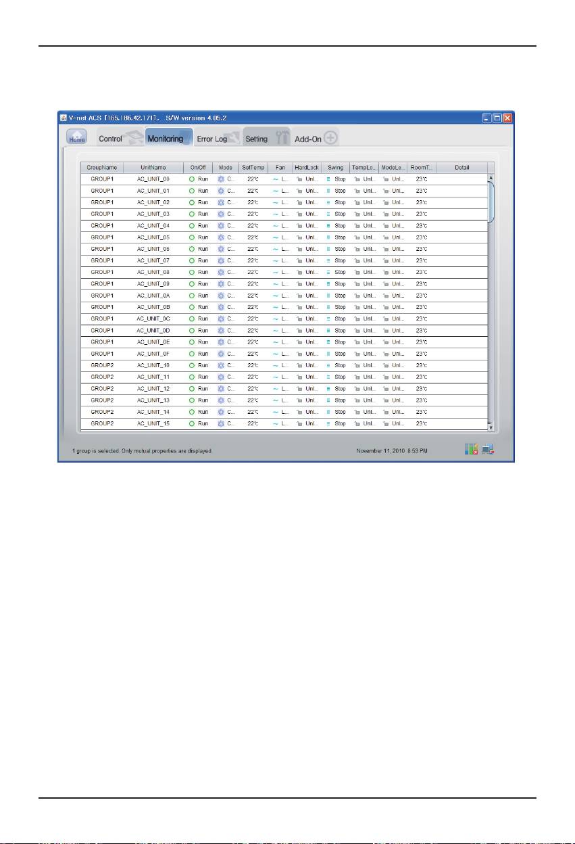Image resolution: width=575 pixels, height=844 pixels.
Task: Click the Add-On plus circle icon
Action: pos(330,138)
